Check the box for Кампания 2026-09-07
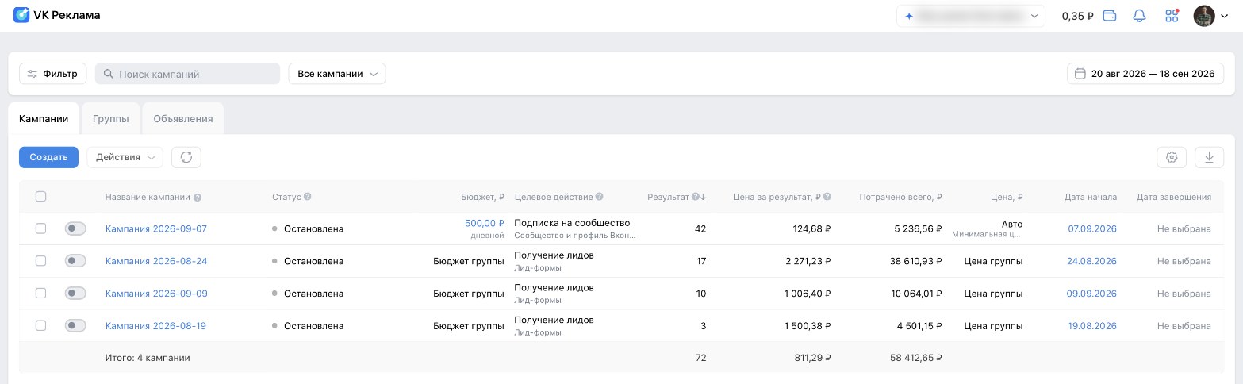This screenshot has width=1243, height=384. pyautogui.click(x=41, y=228)
